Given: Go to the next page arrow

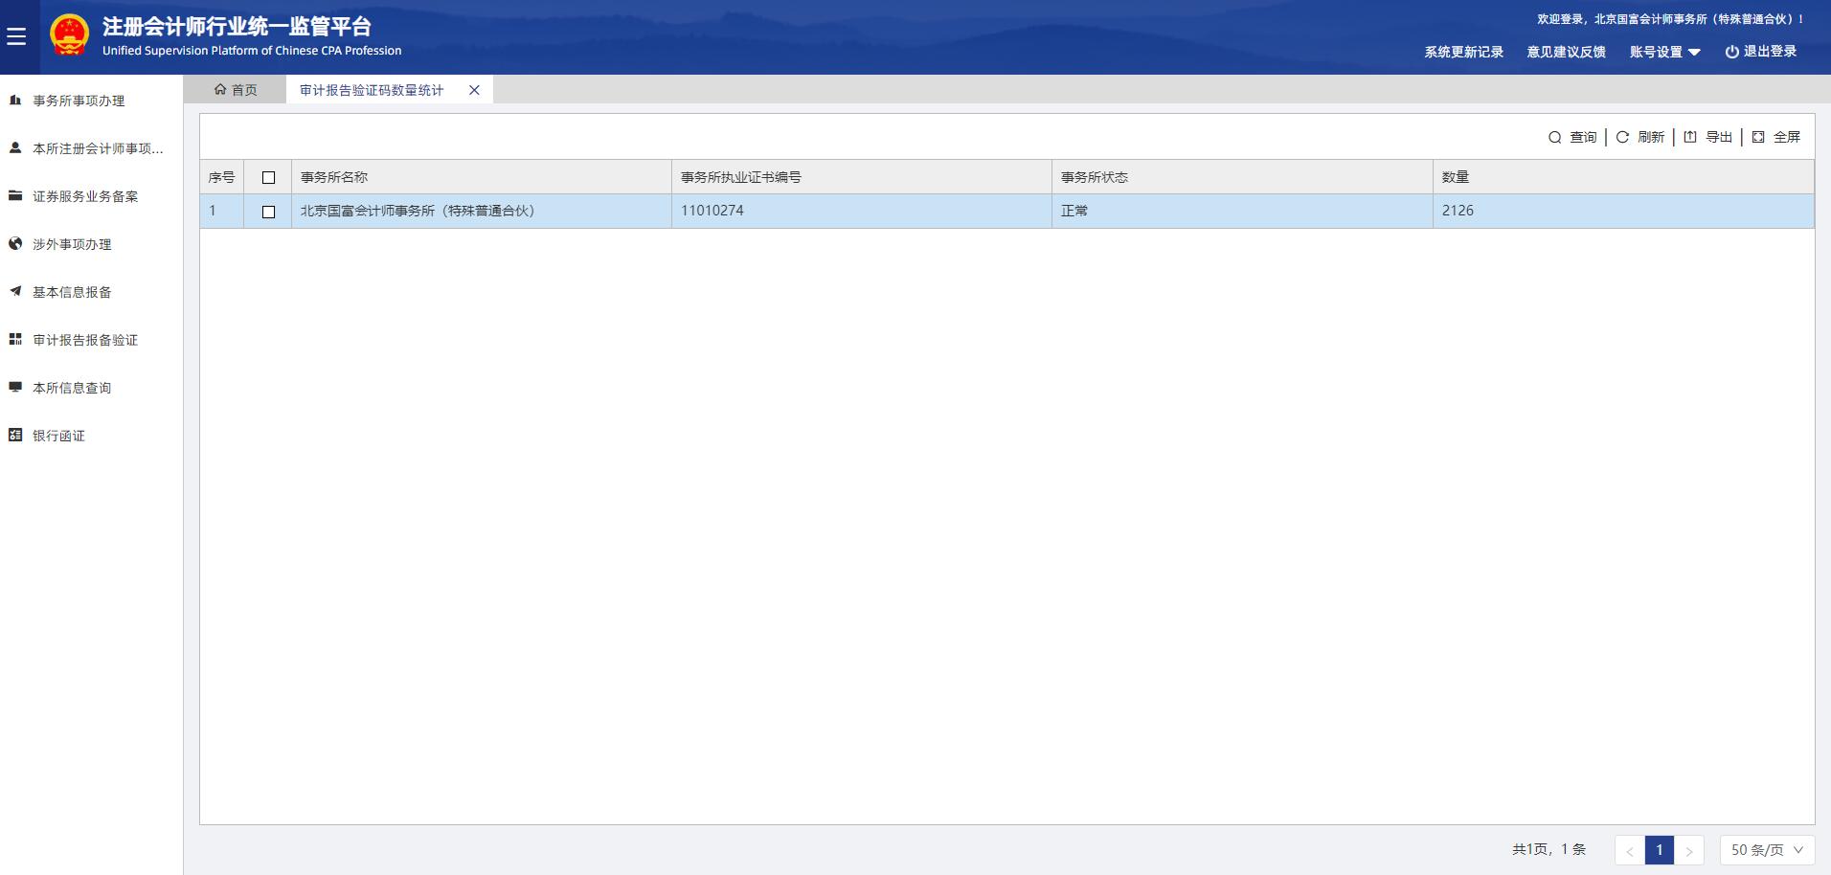Looking at the screenshot, I should click(1689, 850).
